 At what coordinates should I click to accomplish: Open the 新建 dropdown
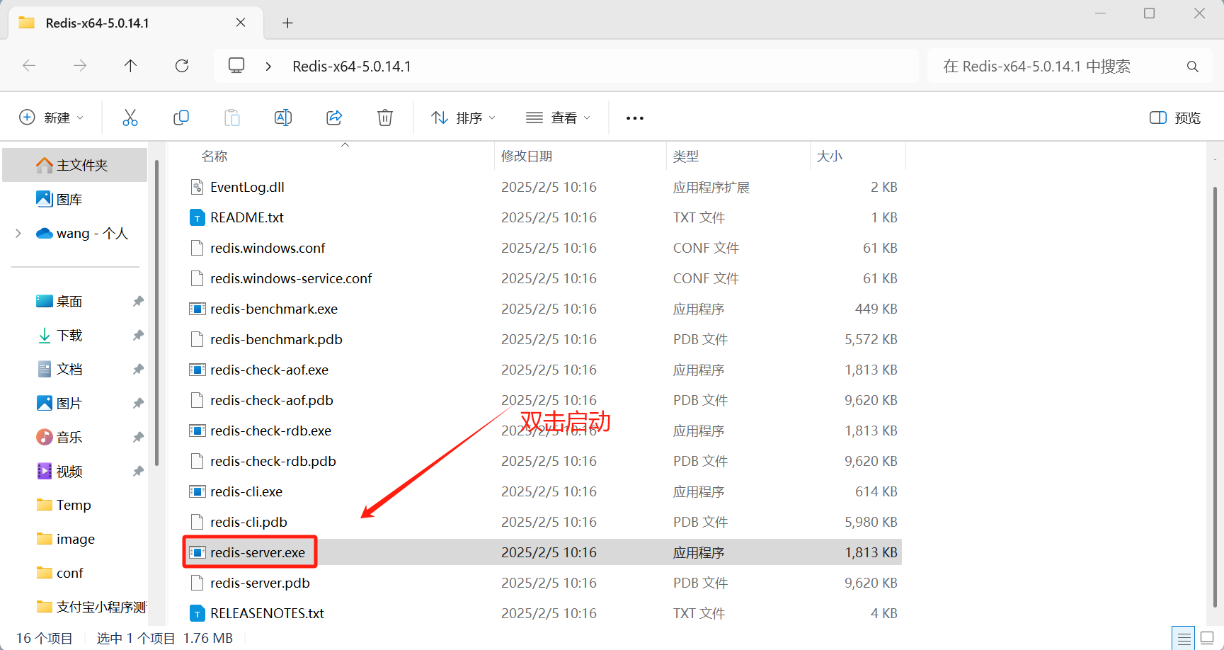click(x=51, y=118)
